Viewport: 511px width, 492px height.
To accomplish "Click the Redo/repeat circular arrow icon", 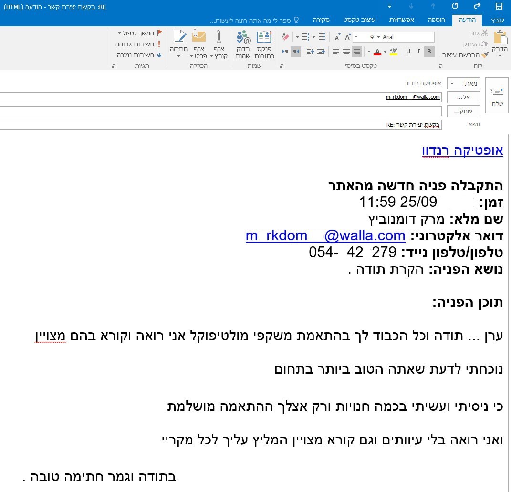I will (x=455, y=6).
